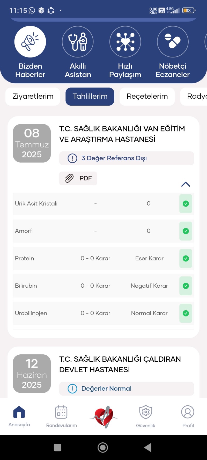
Task: Open Nöbetçi Eczaneler pill icon
Action: pos(173,42)
